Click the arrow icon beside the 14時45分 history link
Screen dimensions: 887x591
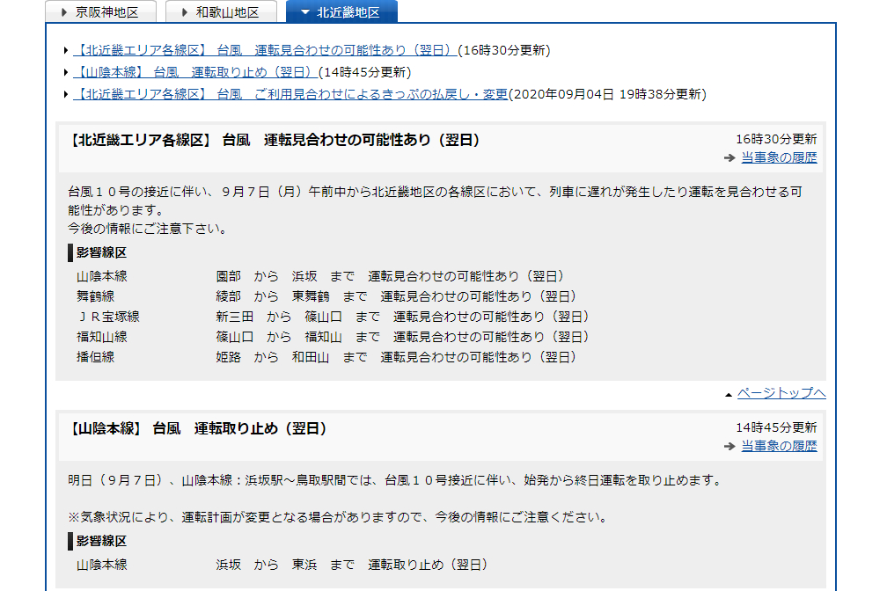(729, 447)
